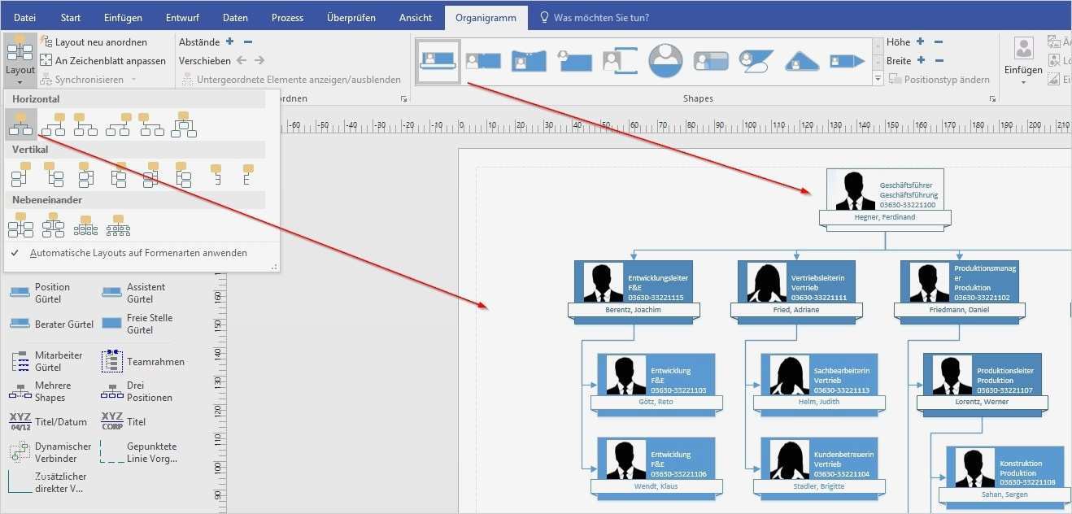The height and width of the screenshot is (514, 1072).
Task: Toggle Automatische Layouts auf Formenarten anwenden
Action: 138,253
